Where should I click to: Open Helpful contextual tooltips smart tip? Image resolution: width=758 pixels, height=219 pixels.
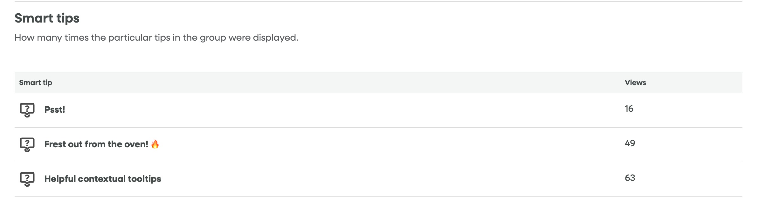coord(103,179)
